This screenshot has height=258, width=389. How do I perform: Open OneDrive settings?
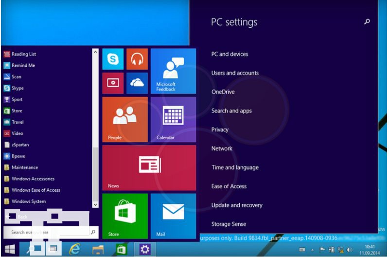pos(223,92)
